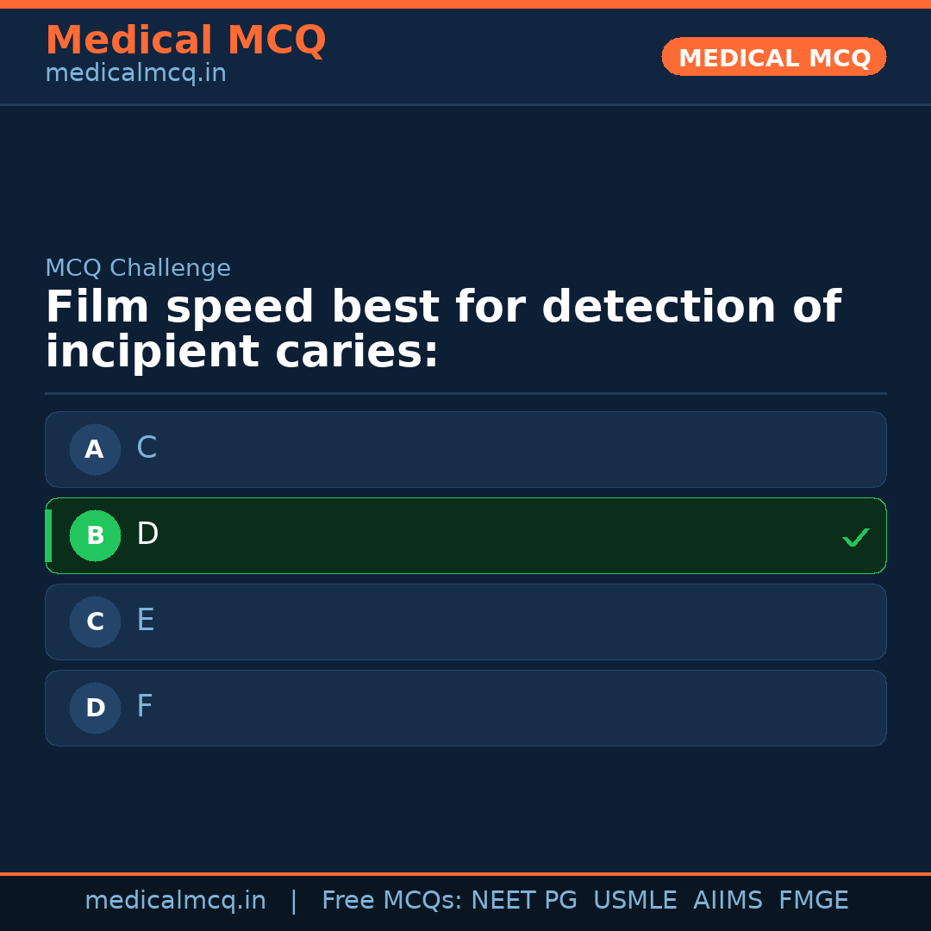
Task: Expand the highlighted option B row
Action: 465,535
